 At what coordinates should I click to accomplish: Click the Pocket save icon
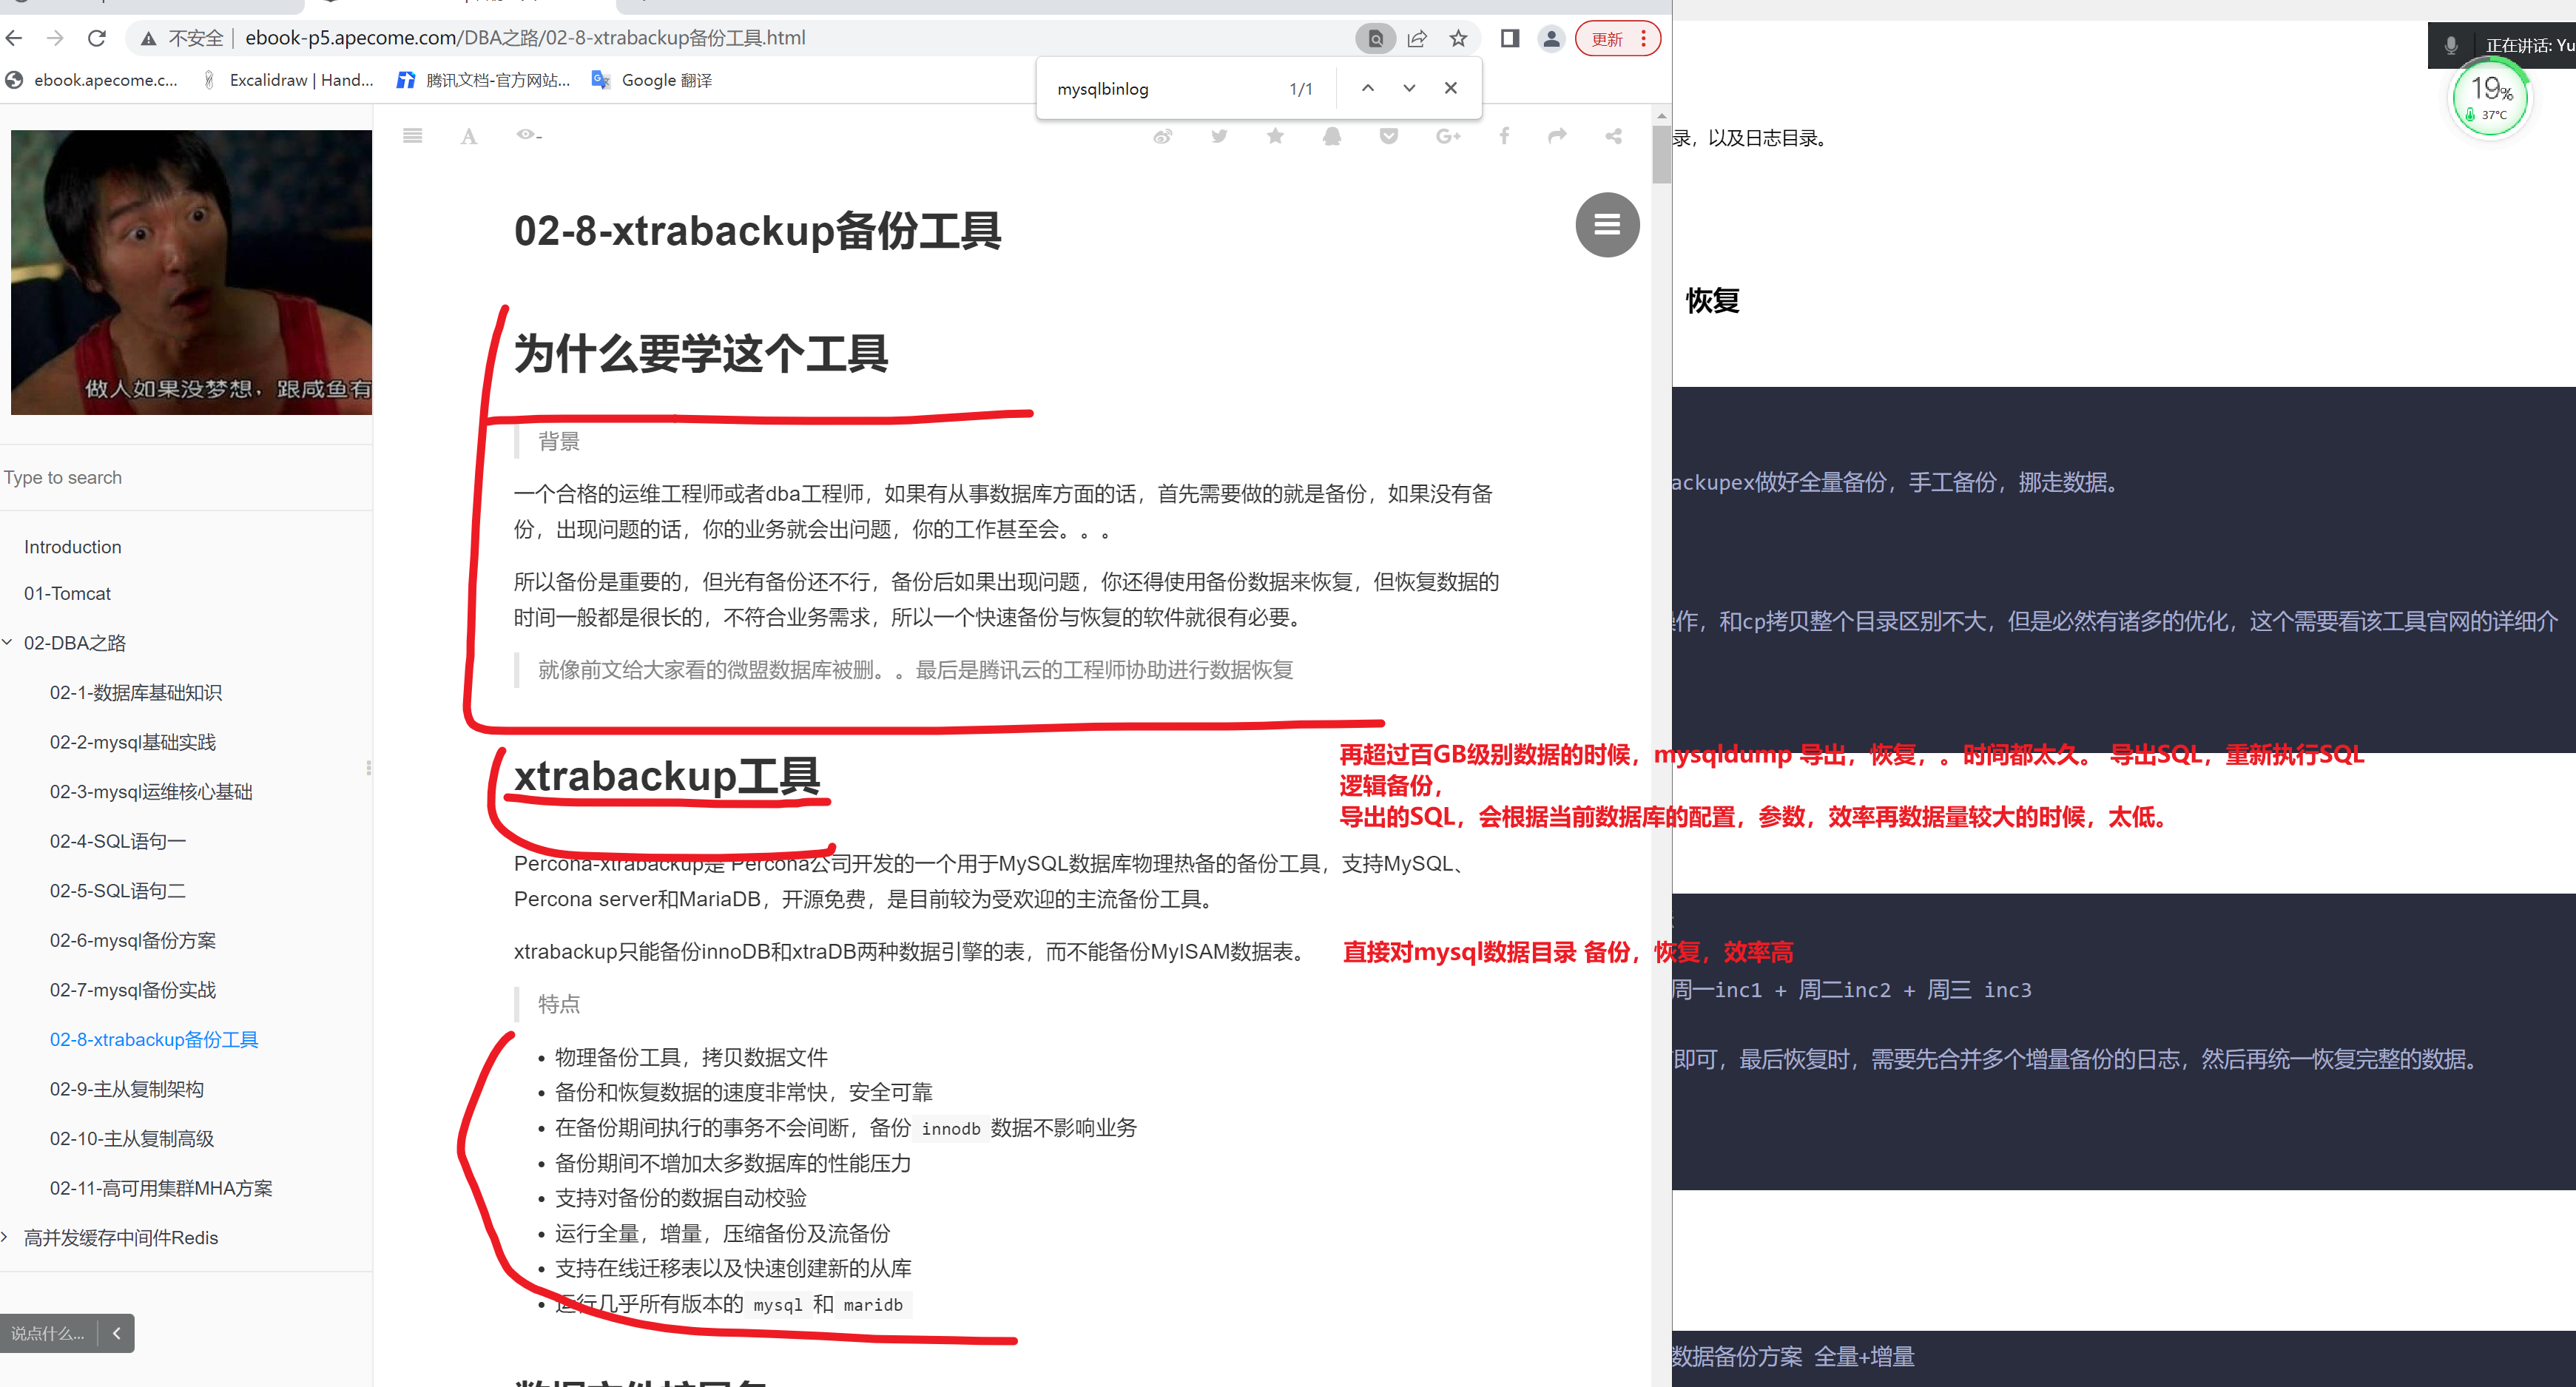(x=1389, y=137)
